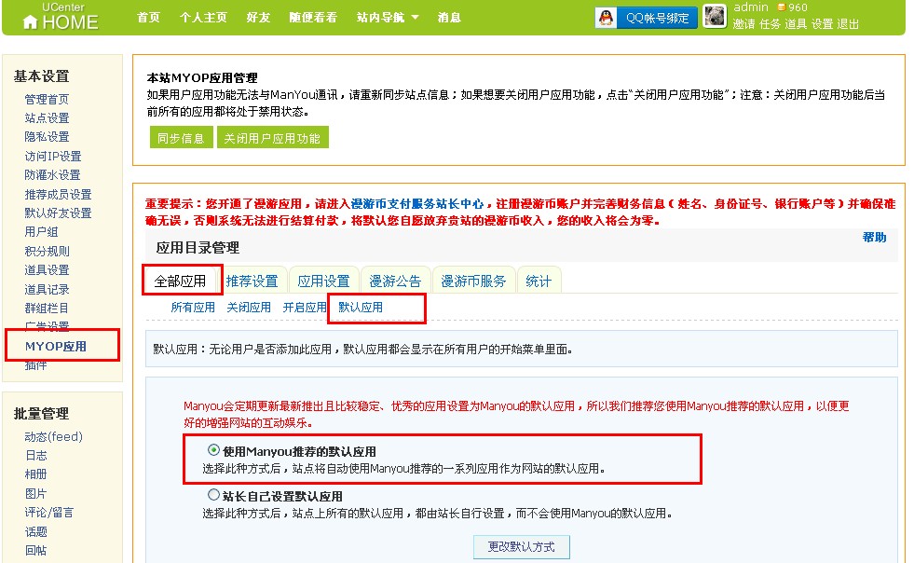Image resolution: width=914 pixels, height=563 pixels.
Task: Click the 道具 link in the header
Action: pos(796,24)
